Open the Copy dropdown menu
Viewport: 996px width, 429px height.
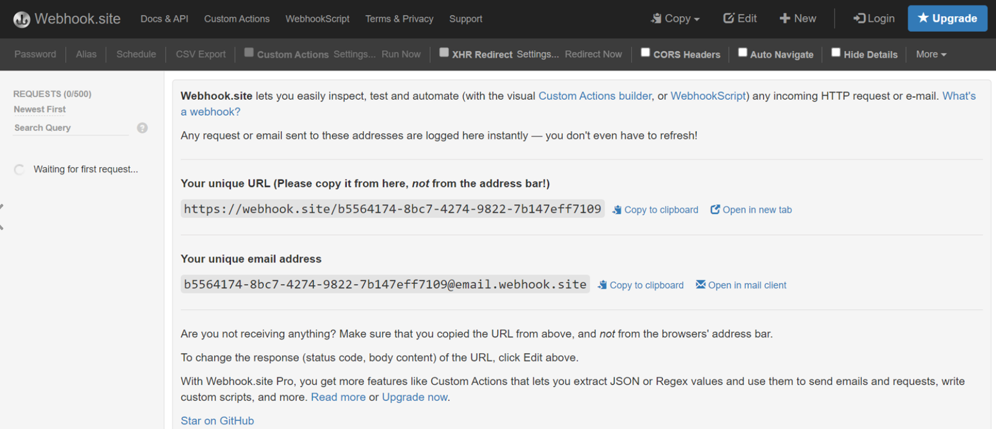click(675, 18)
